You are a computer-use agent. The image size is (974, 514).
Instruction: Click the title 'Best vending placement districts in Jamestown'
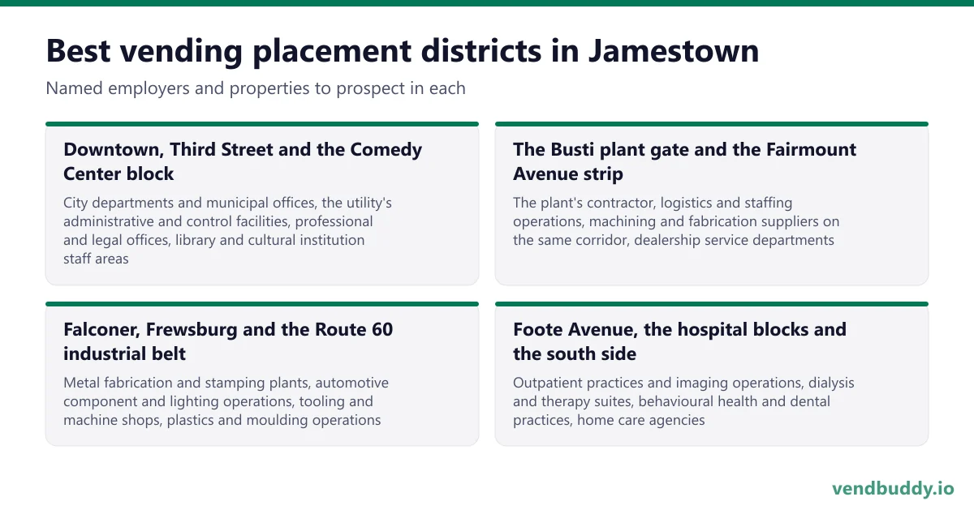[x=403, y=51]
